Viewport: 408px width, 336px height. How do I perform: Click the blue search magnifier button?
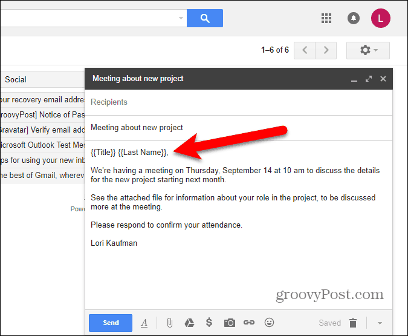(205, 18)
